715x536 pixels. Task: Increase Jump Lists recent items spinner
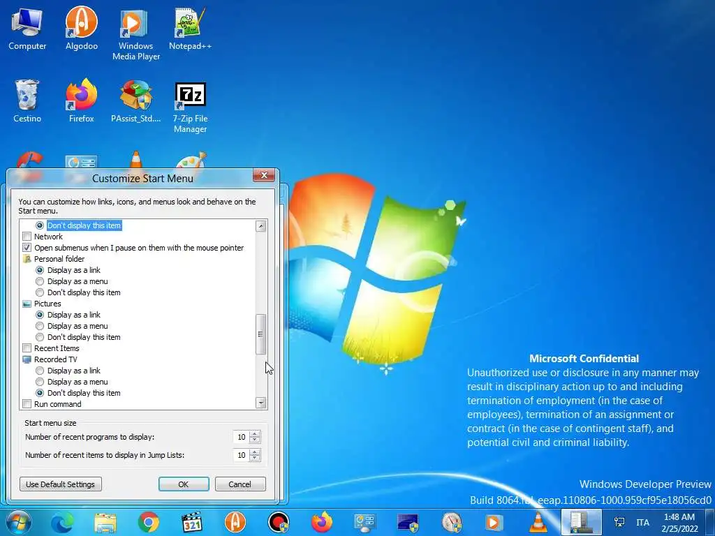256,452
